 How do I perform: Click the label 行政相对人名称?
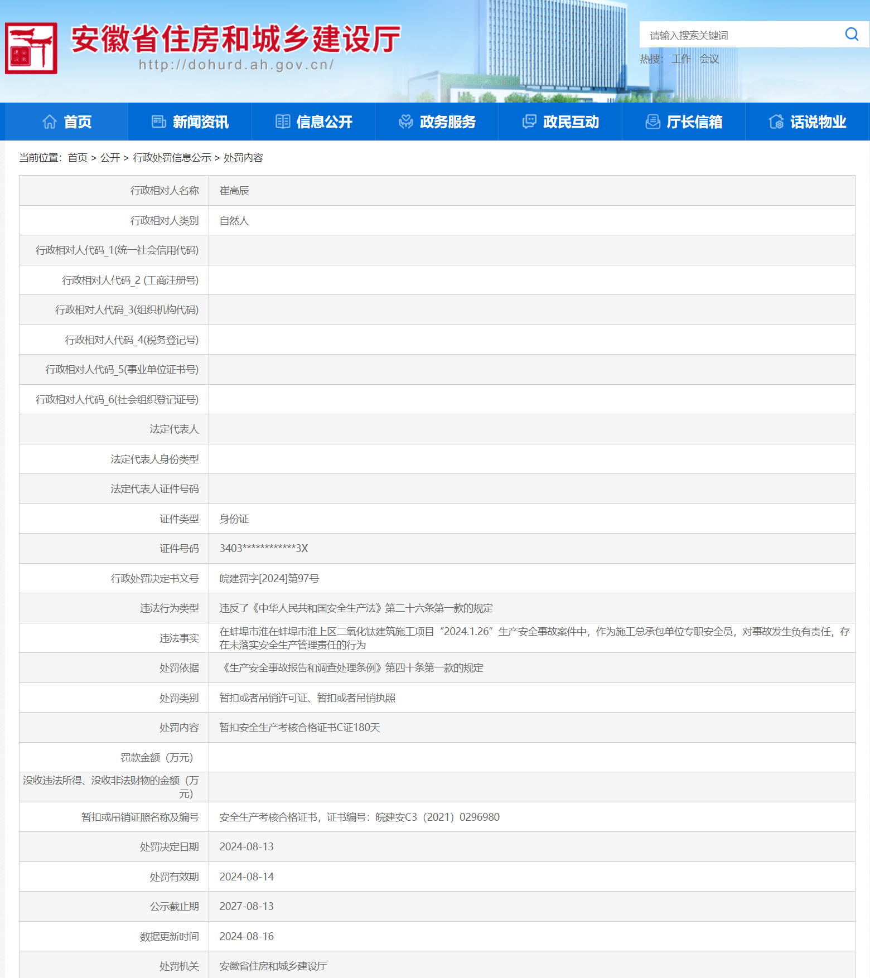[165, 191]
